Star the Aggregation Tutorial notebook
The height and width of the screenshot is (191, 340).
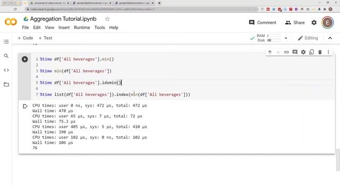pyautogui.click(x=107, y=19)
